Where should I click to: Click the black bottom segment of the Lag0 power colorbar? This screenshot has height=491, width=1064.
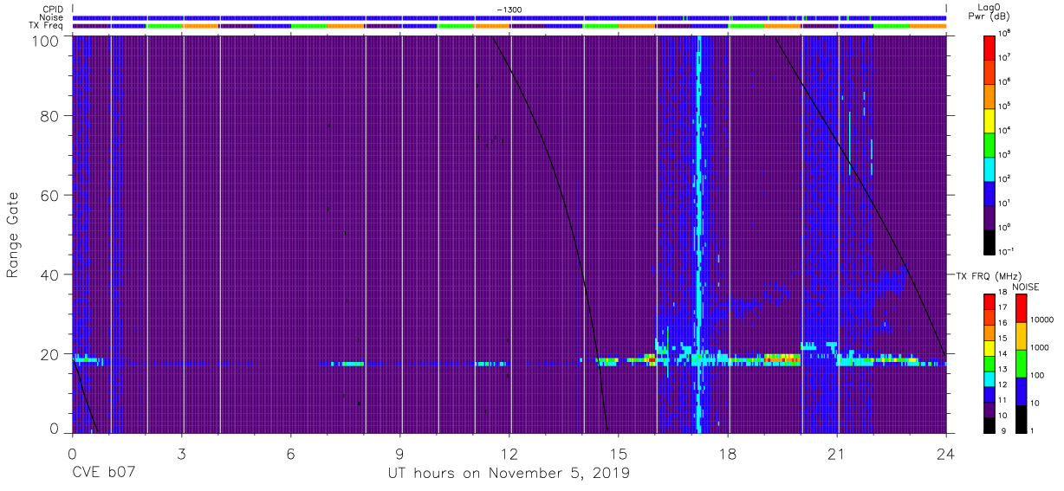[990, 241]
